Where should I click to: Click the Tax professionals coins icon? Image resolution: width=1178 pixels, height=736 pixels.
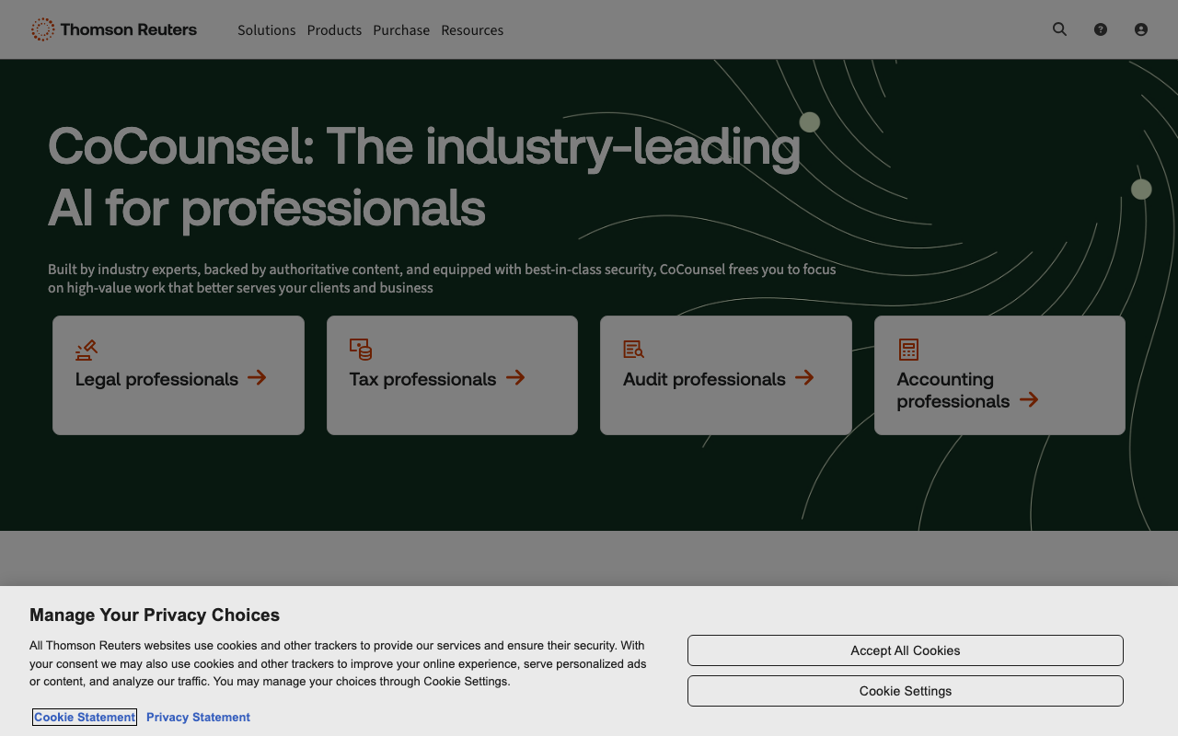point(361,350)
